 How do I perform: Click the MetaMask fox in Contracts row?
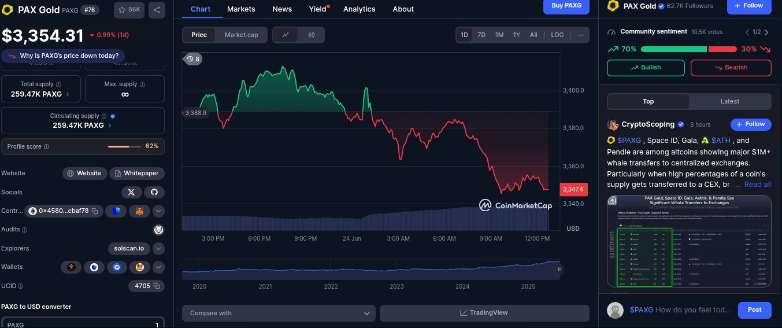click(139, 211)
